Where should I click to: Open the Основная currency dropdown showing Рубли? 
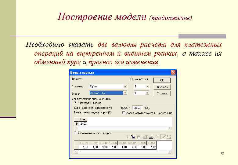click(108, 86)
